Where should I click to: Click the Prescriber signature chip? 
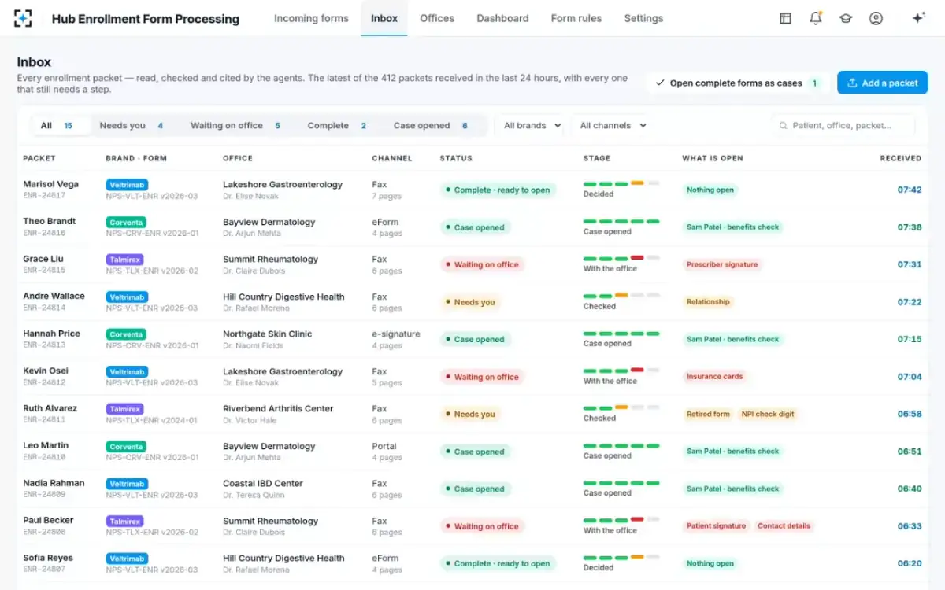722,265
